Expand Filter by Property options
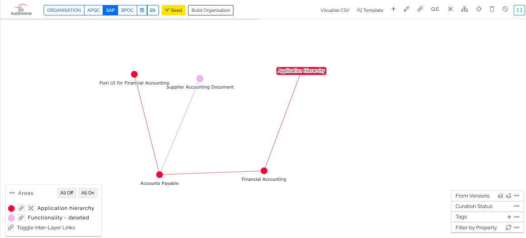This screenshot has height=238, width=526. [x=517, y=228]
